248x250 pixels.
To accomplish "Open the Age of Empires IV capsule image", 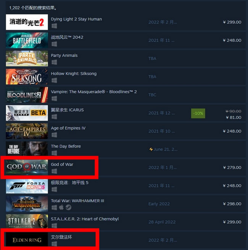I will click(x=27, y=131).
